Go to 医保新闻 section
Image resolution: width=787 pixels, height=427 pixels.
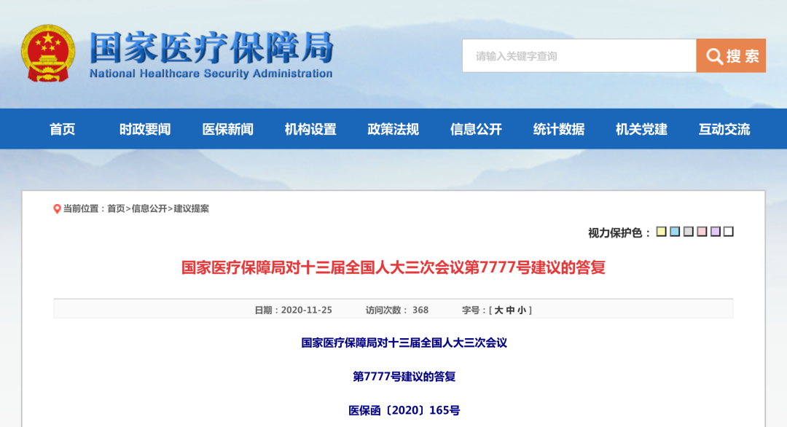[228, 129]
